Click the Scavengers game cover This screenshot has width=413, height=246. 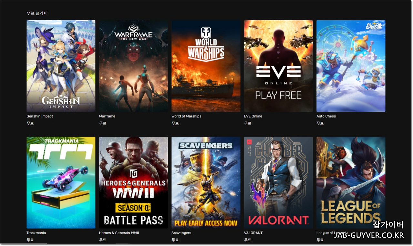coord(206,183)
